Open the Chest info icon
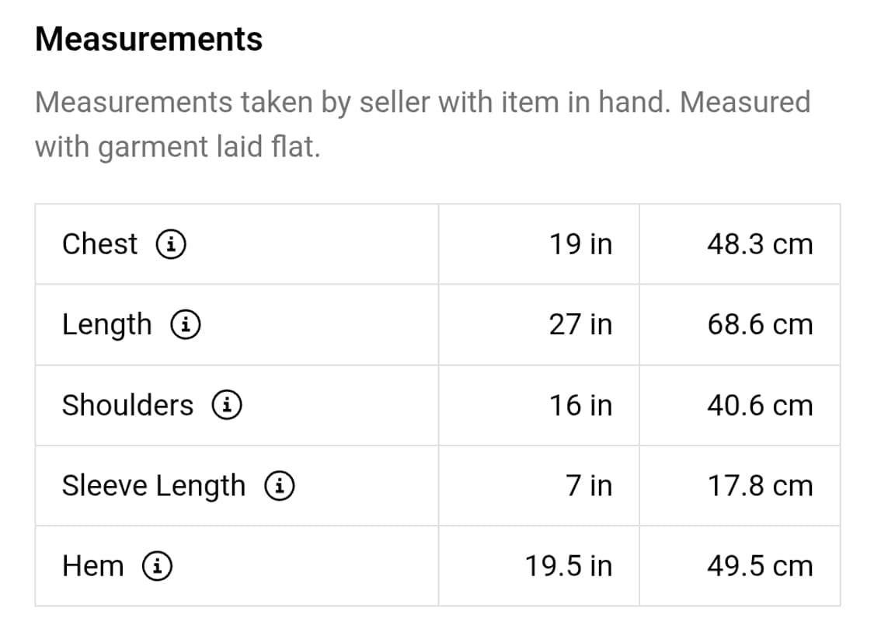874x643 pixels. [x=171, y=244]
